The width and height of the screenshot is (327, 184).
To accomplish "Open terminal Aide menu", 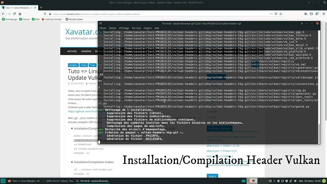I will [157, 28].
